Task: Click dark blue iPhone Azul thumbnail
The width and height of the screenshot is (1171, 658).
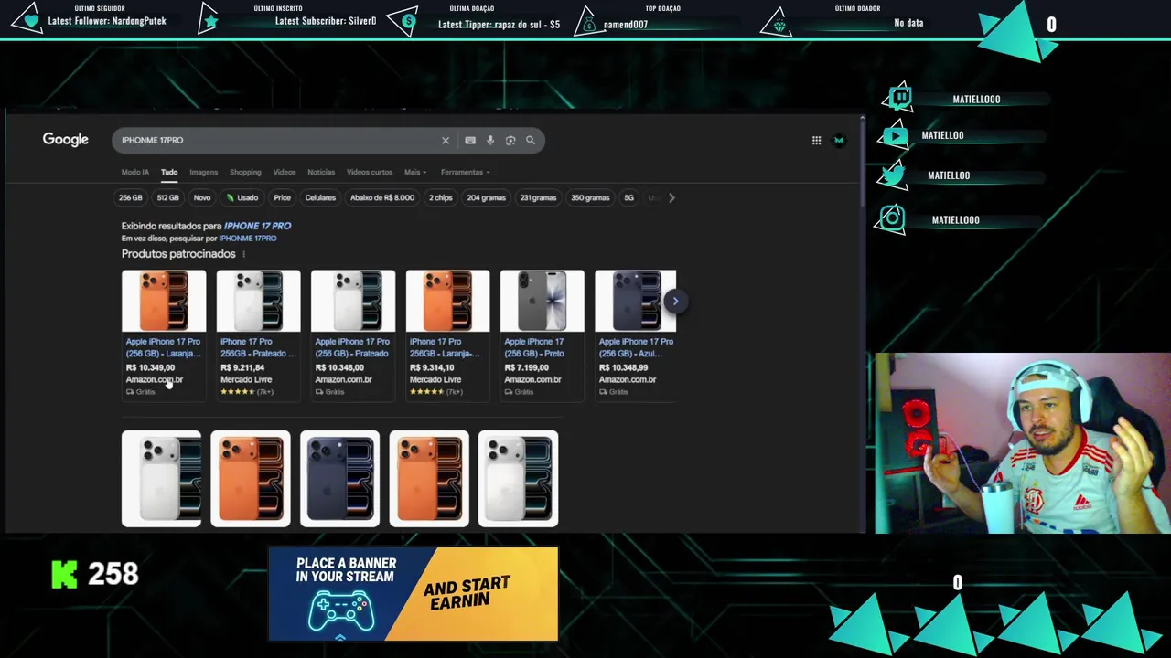Action: coord(636,301)
